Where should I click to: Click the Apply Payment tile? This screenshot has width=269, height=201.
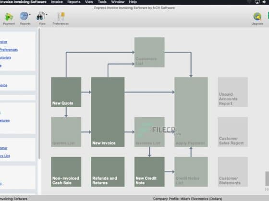coord(191,112)
